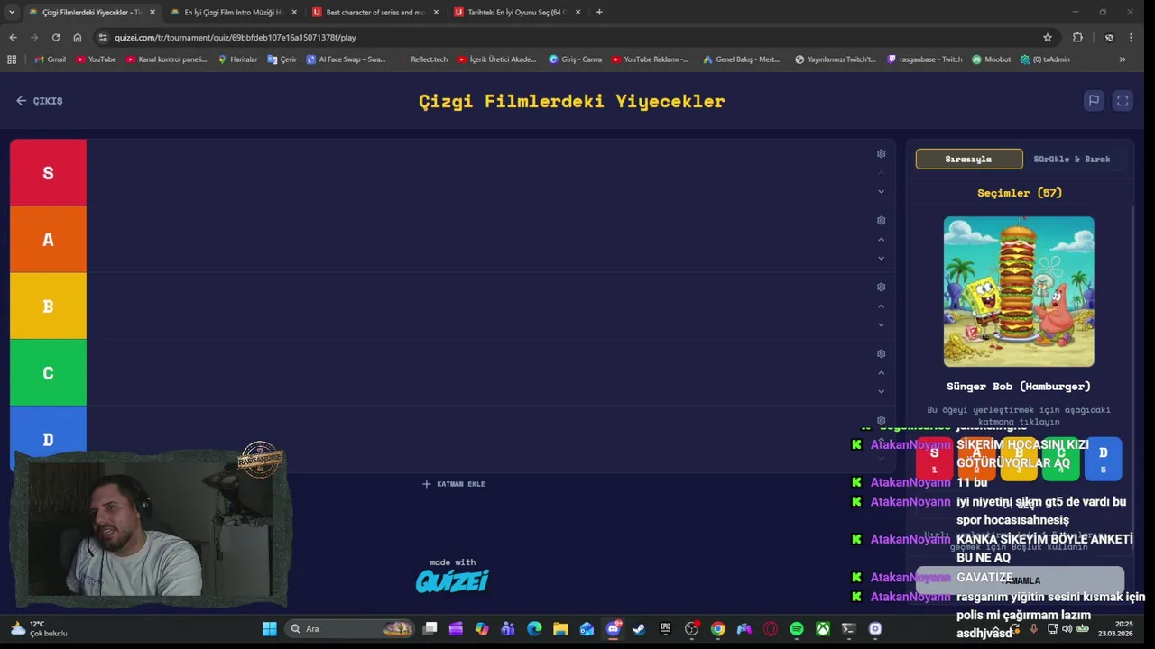Viewport: 1155px width, 649px height.
Task: Bookmark this page with star icon
Action: pos(1048,37)
